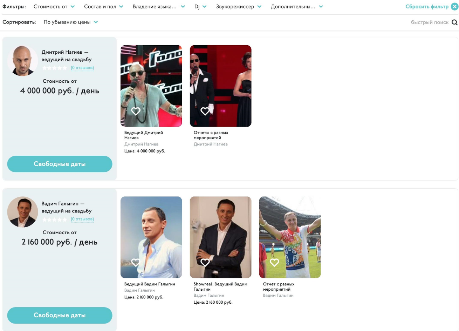Expand the 'Стоимость от' filter
The image size is (459, 331).
pos(54,7)
